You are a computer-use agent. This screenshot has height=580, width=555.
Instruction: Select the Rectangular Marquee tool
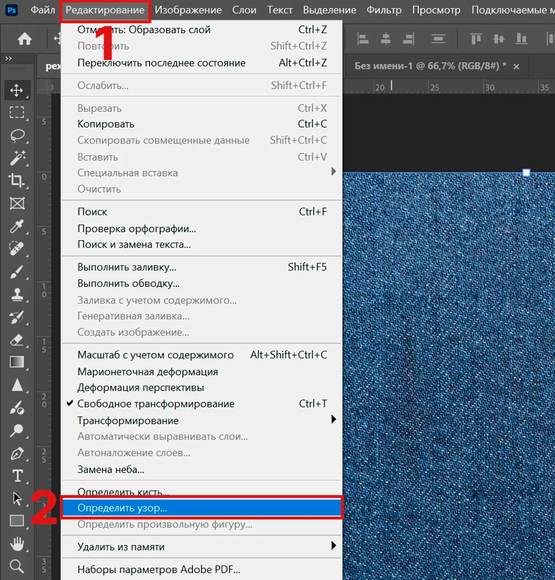[x=17, y=112]
